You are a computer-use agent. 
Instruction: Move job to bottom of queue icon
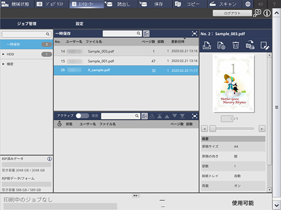point(183,116)
